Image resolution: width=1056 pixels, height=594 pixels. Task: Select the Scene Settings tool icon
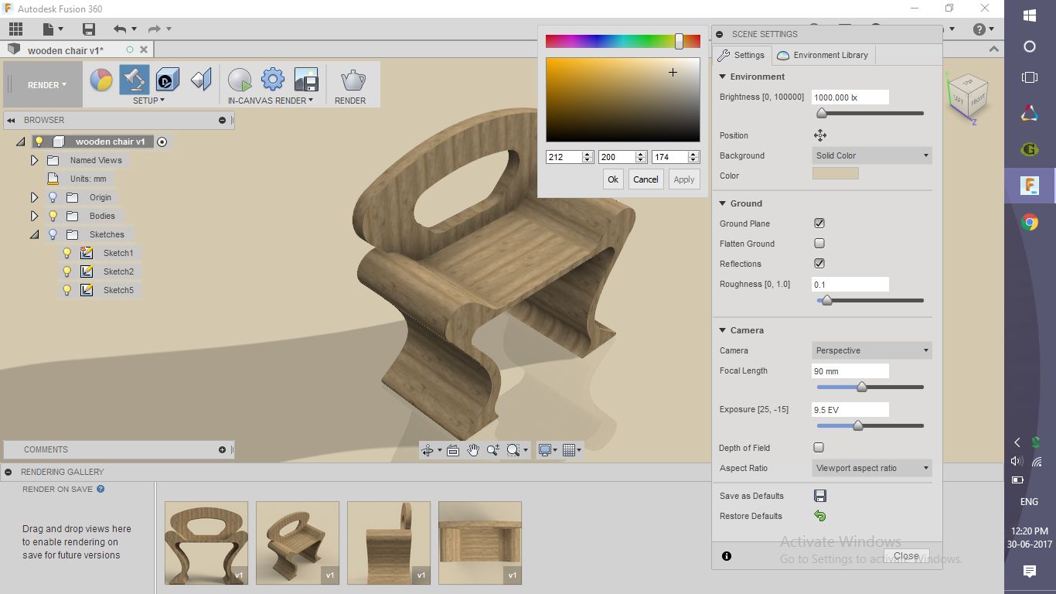pos(135,80)
